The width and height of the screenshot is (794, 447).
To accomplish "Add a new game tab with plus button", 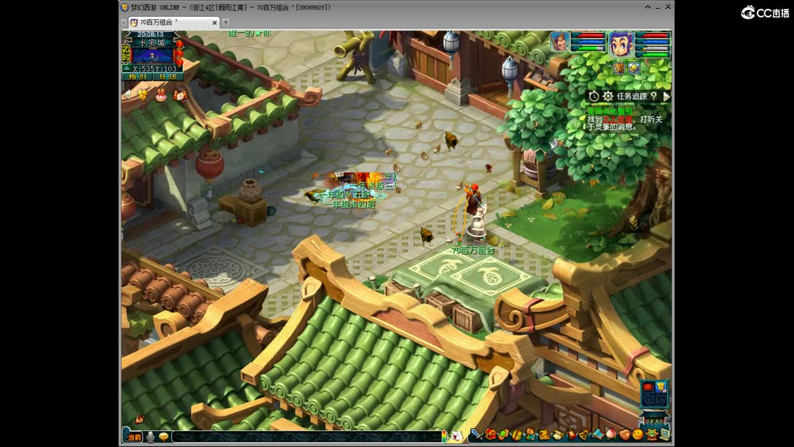I will click(x=226, y=22).
